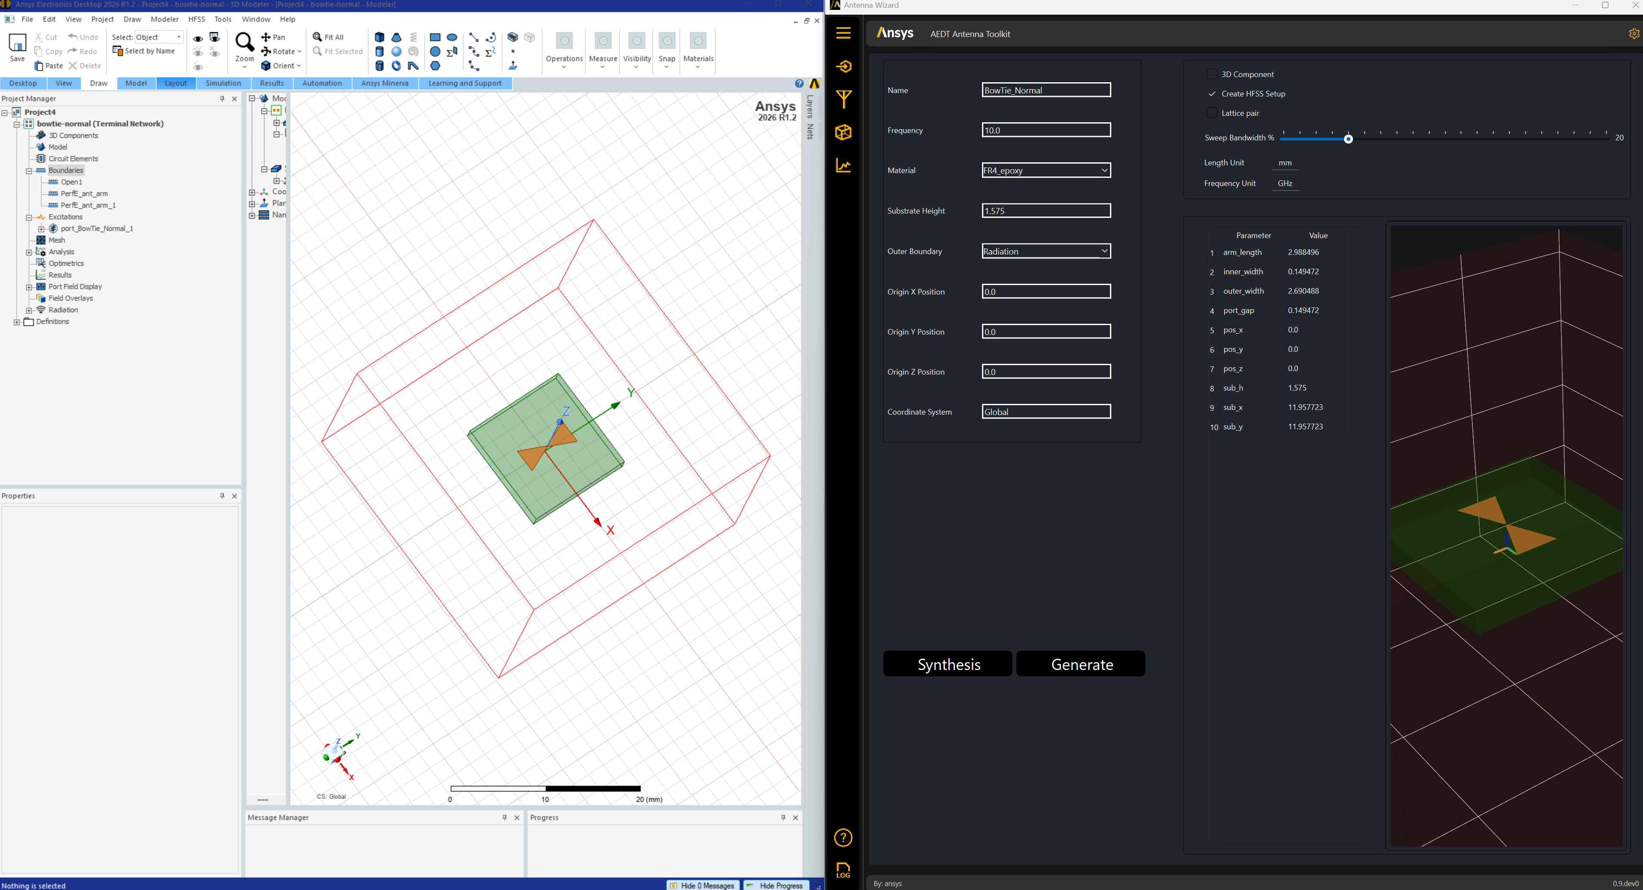
Task: Choose the regular polygon hexagon tool
Action: point(435,66)
